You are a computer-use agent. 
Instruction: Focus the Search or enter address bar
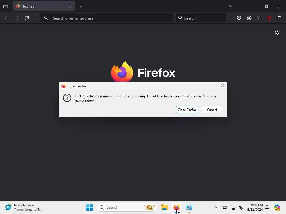(106, 18)
